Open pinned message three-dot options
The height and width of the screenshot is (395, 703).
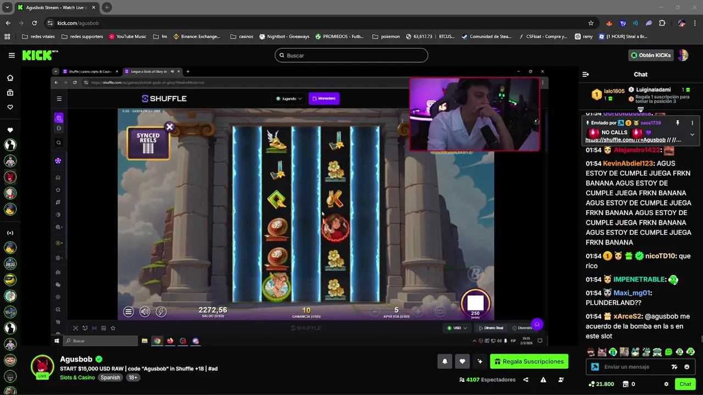click(692, 123)
